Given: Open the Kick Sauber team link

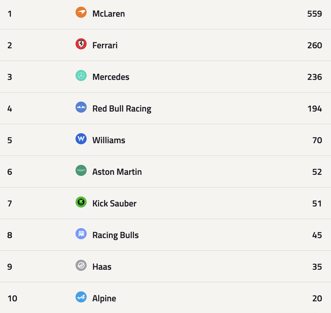Looking at the screenshot, I should coord(114,203).
